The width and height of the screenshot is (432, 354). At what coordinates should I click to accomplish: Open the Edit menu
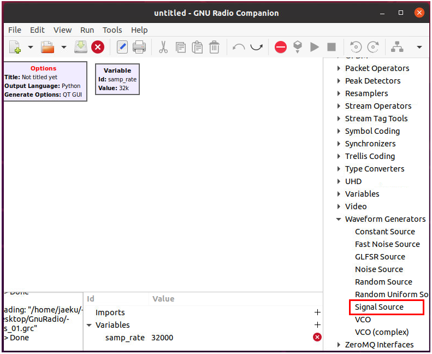coord(37,29)
